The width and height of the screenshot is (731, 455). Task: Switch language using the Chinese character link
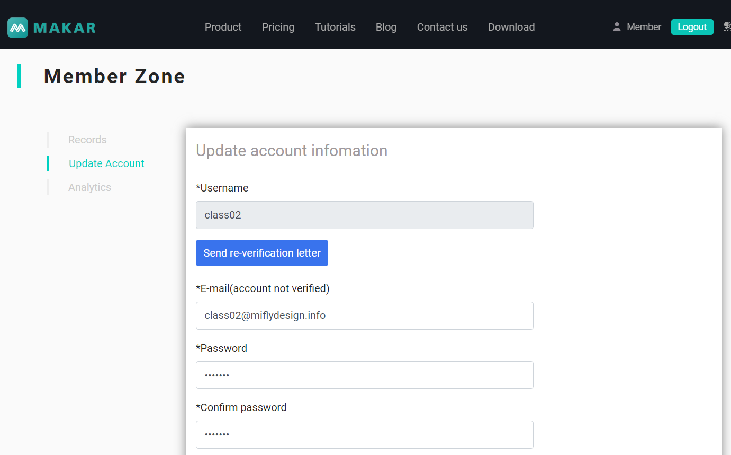[x=727, y=27]
